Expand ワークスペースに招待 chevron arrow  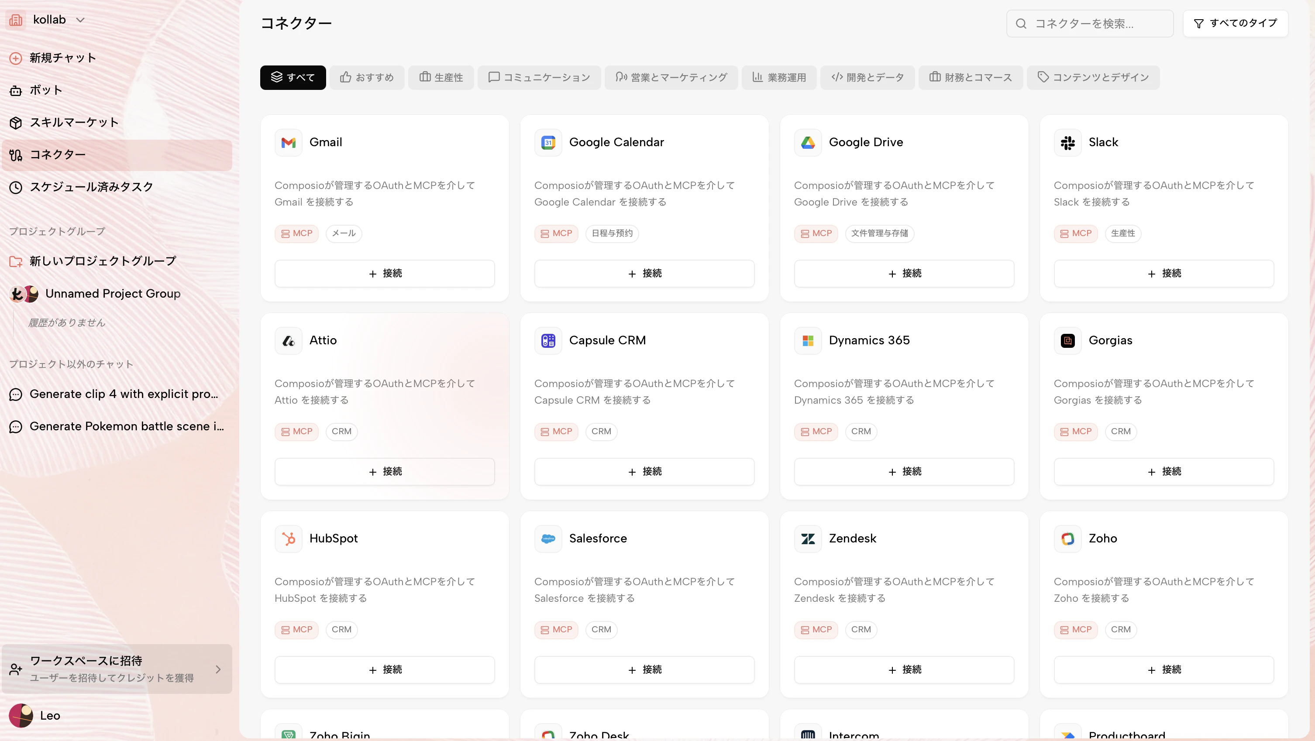[x=218, y=669]
